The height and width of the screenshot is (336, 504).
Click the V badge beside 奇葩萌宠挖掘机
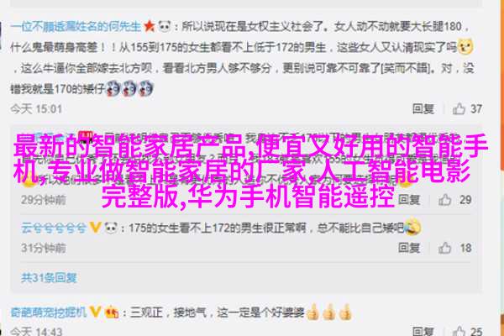click(x=96, y=312)
